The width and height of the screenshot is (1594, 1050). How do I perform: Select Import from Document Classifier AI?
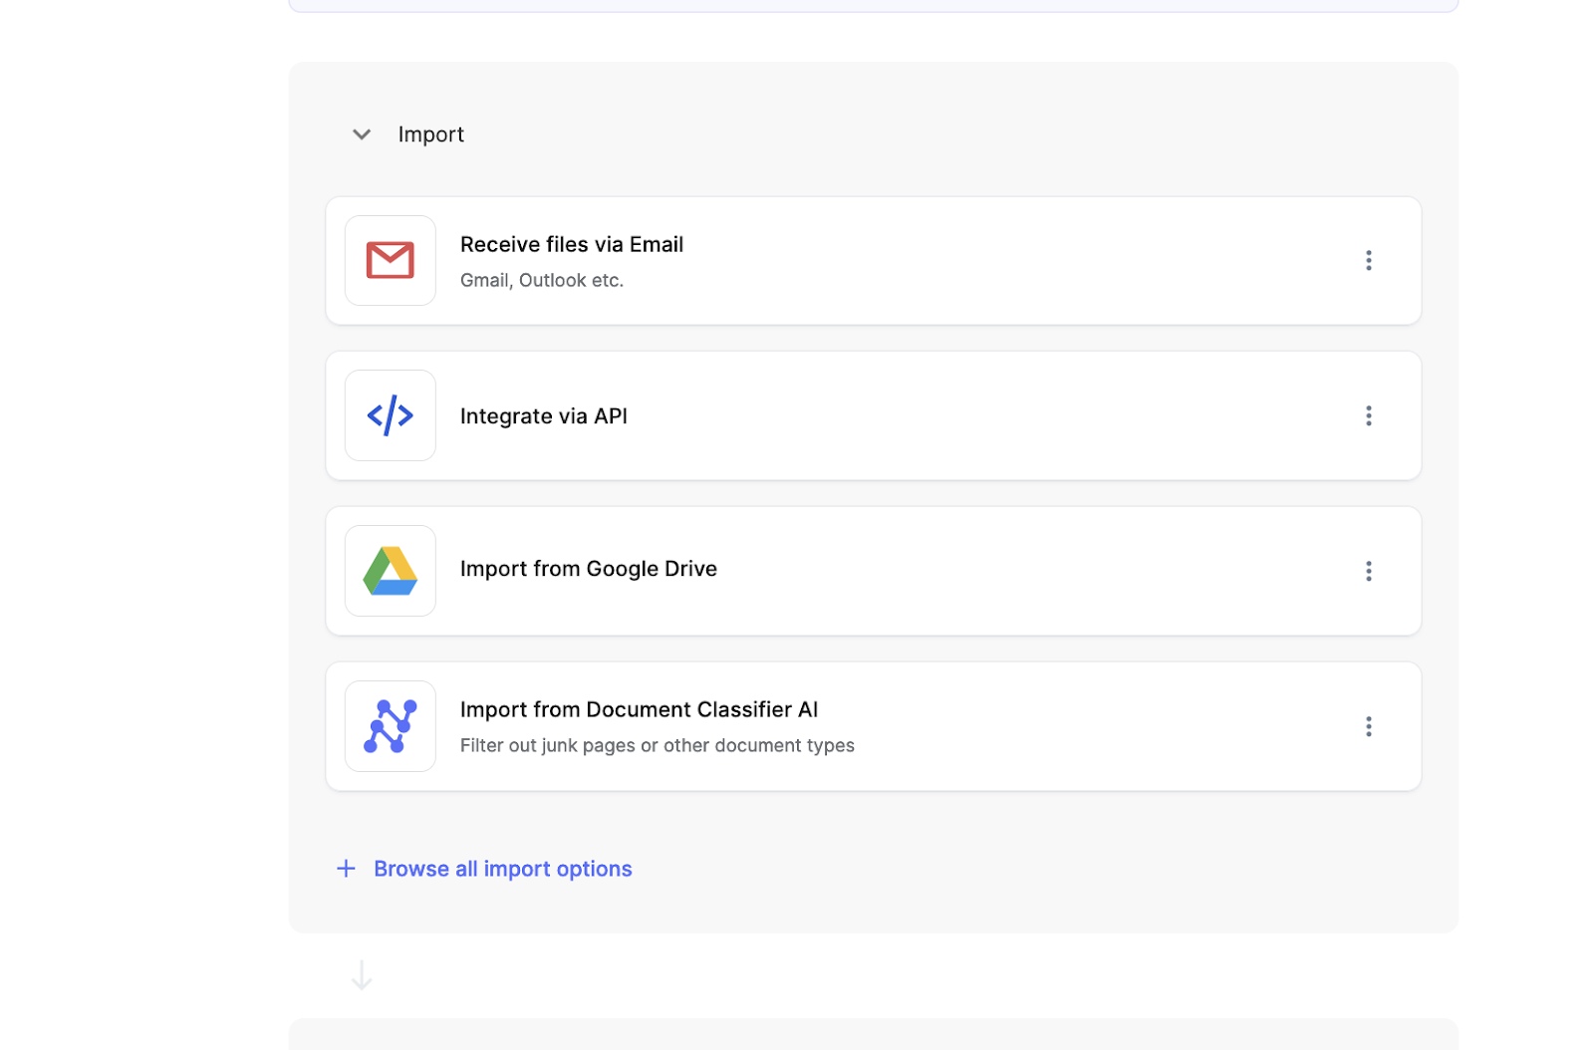pyautogui.click(x=639, y=709)
